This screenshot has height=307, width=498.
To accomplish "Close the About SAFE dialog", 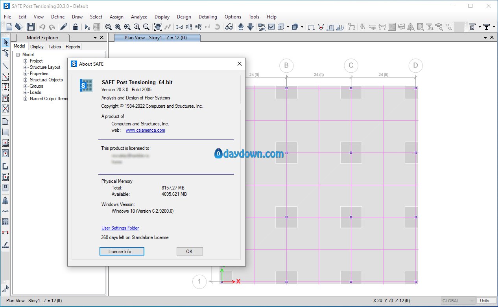I will pyautogui.click(x=240, y=64).
